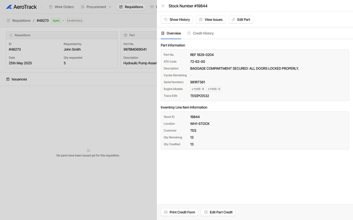The width and height of the screenshot is (353, 220).
Task: Click the Edit Part button
Action: click(x=241, y=20)
